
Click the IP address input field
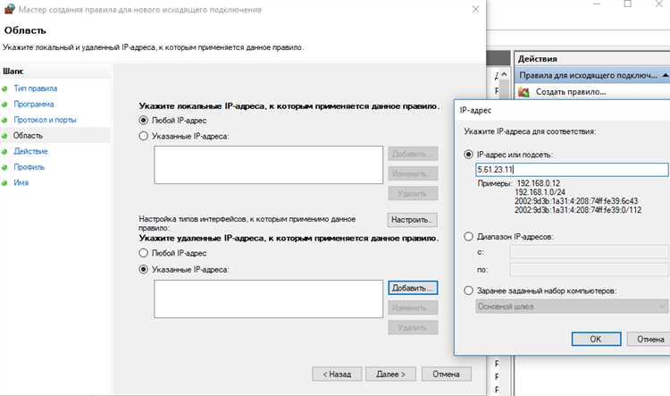(572, 169)
